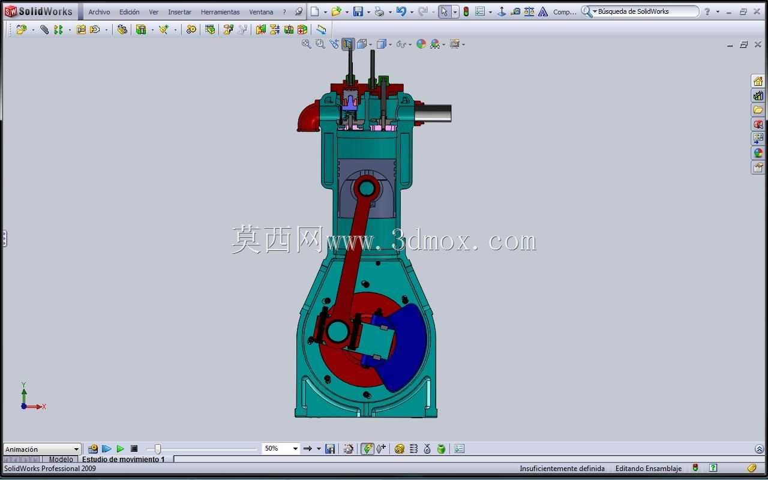768x480 pixels.
Task: Open the Herramientas menu
Action: point(220,12)
